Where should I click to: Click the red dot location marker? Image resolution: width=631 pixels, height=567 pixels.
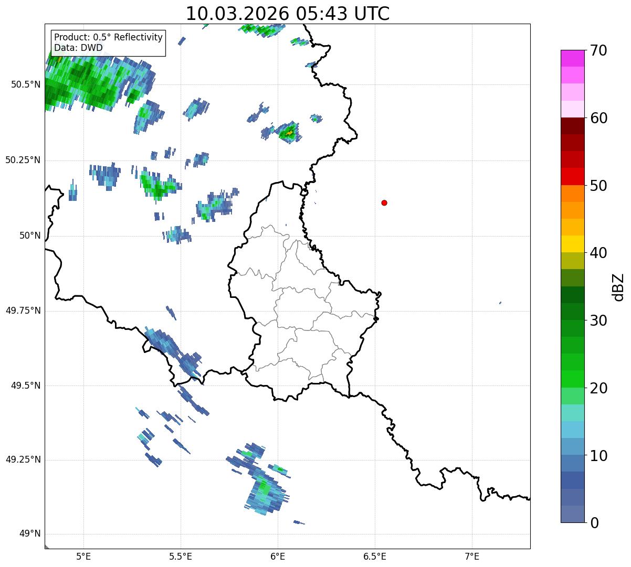pos(384,203)
